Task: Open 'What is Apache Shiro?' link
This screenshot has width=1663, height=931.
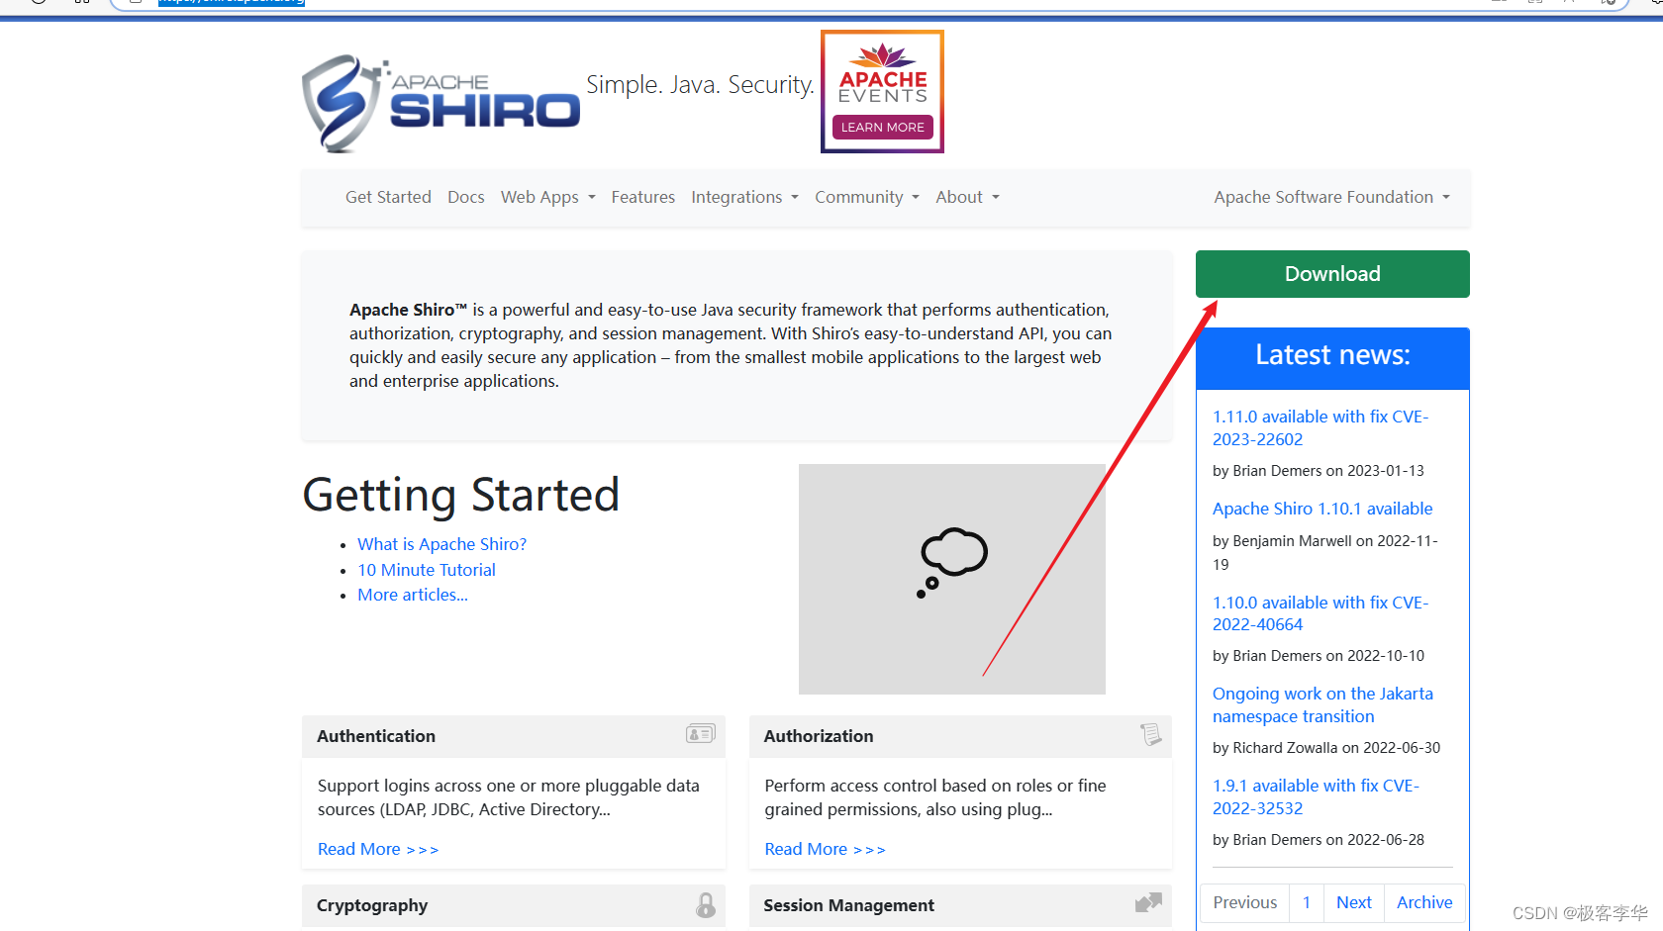Action: 441,544
